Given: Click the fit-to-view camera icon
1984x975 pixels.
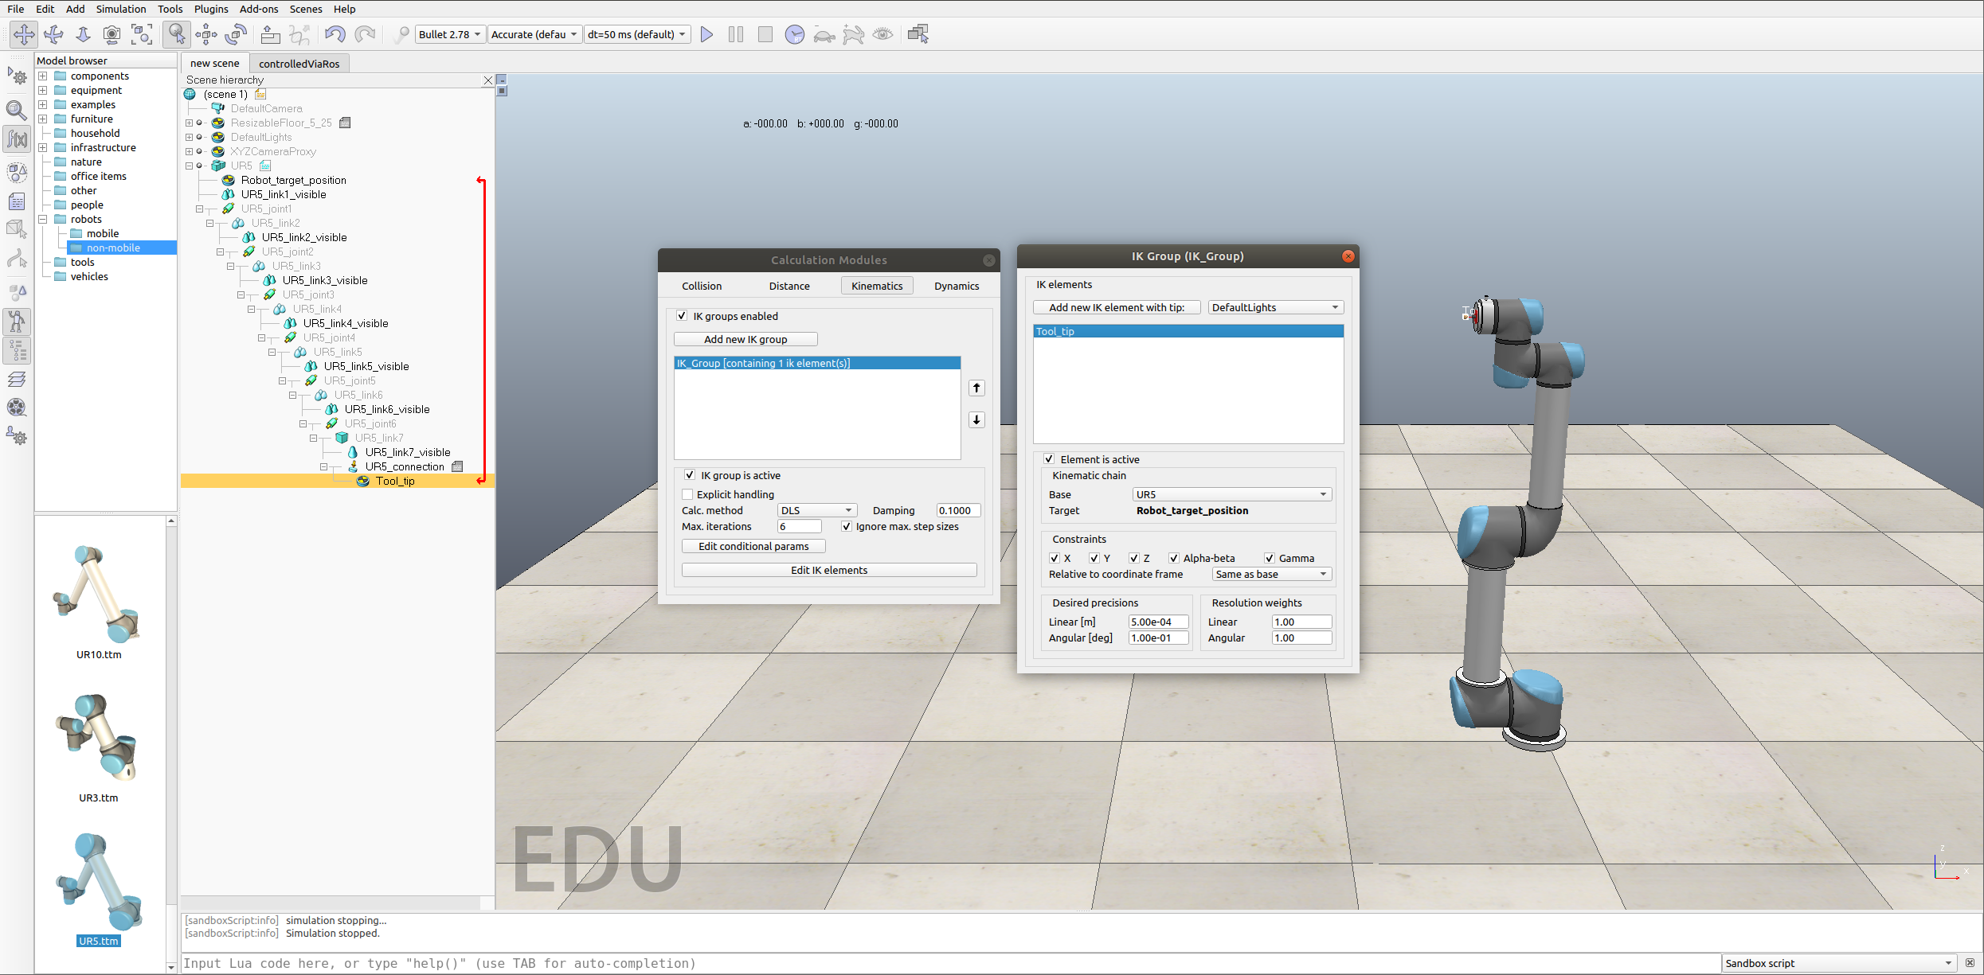Looking at the screenshot, I should tap(142, 34).
